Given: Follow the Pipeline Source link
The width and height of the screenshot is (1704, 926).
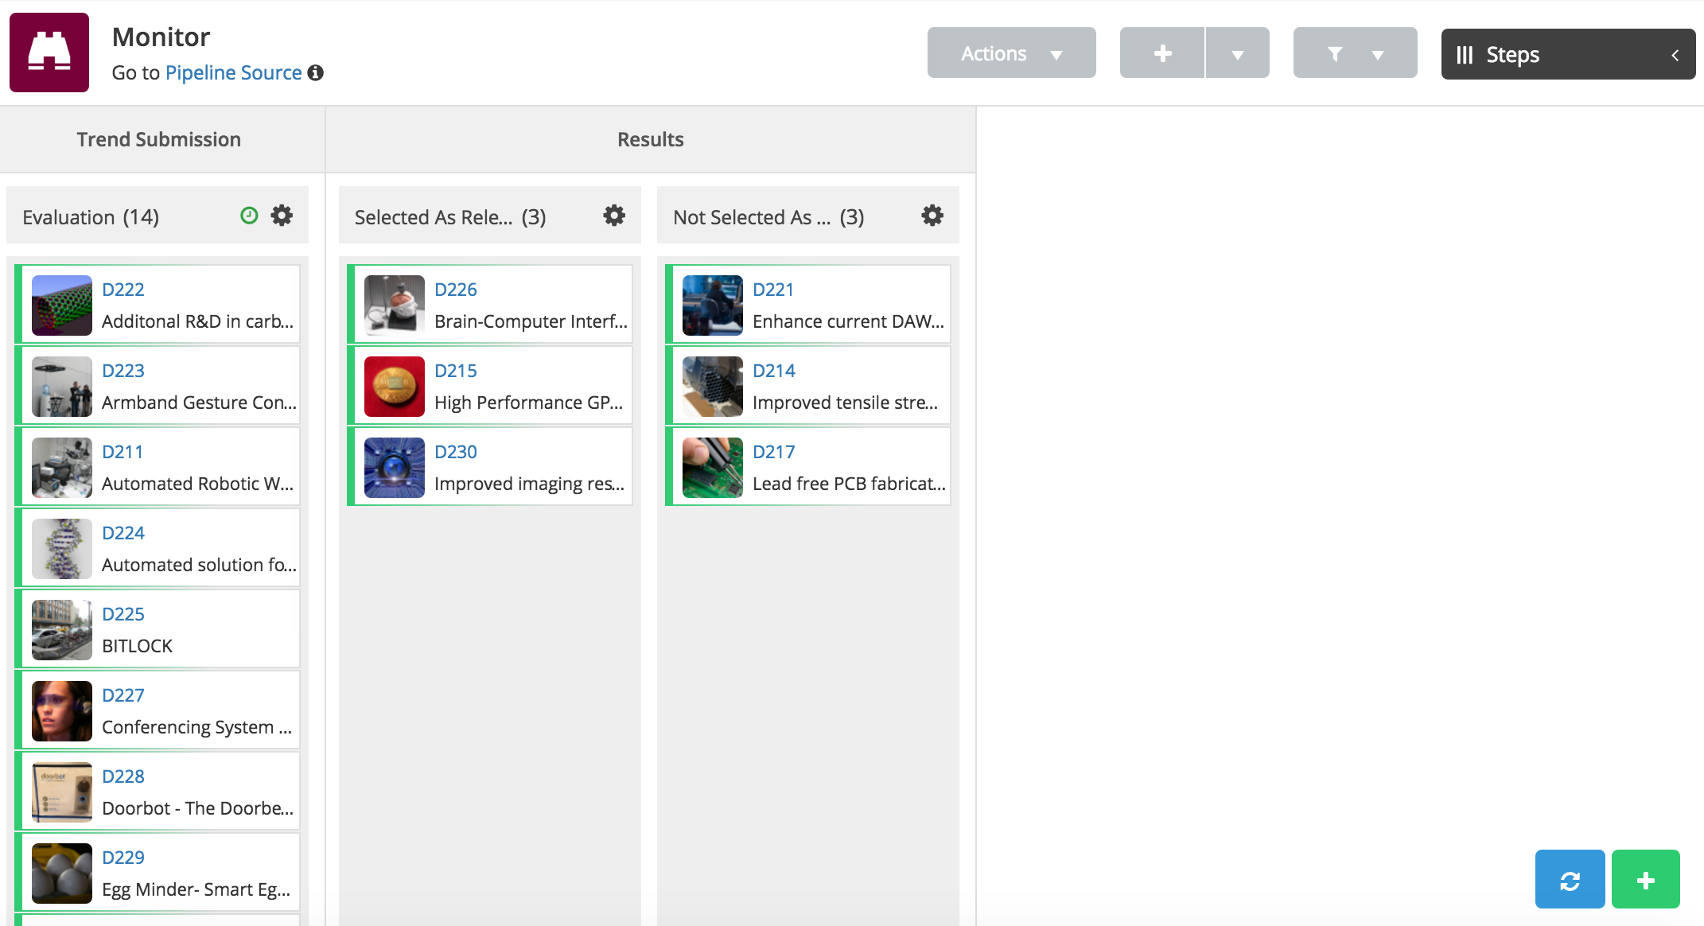Looking at the screenshot, I should (x=233, y=72).
